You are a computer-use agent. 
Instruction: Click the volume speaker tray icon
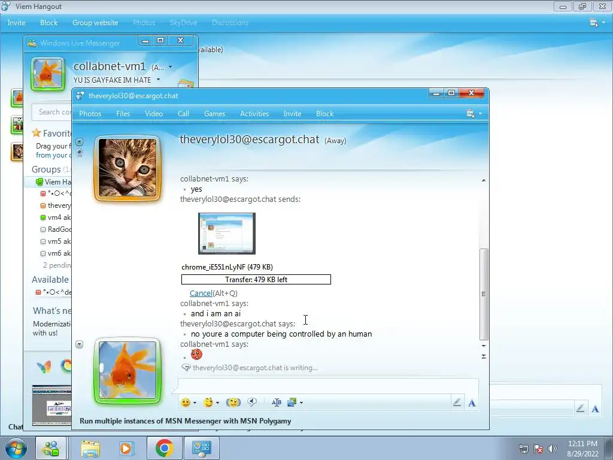click(553, 448)
